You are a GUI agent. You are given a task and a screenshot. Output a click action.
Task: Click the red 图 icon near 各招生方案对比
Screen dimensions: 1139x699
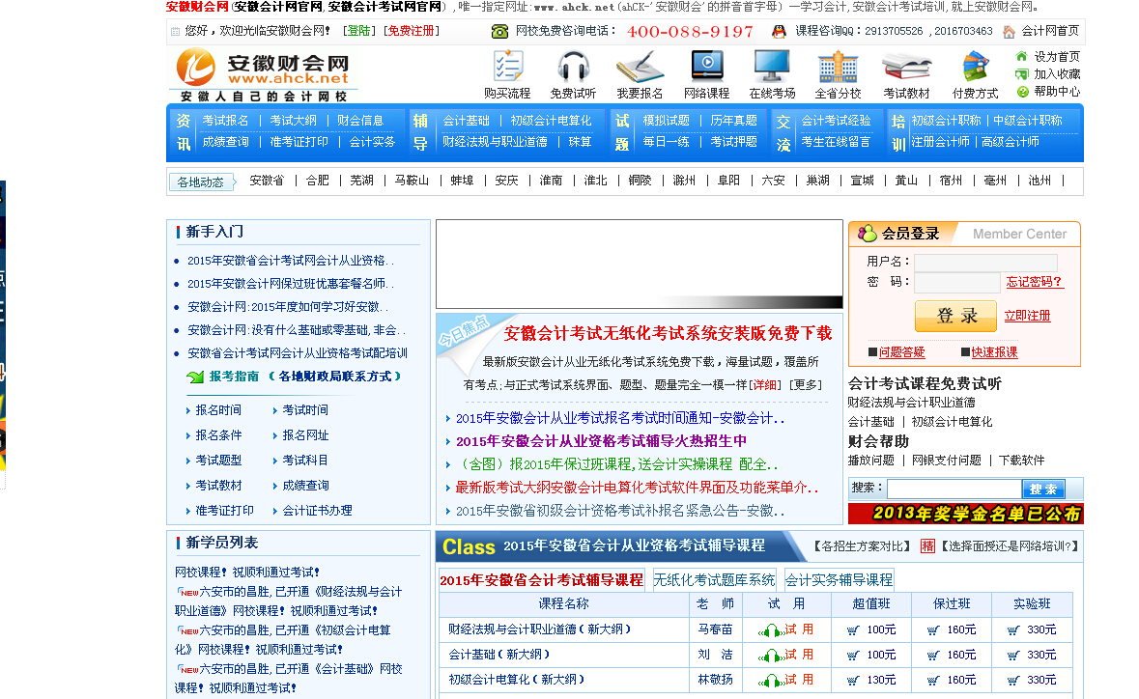pyautogui.click(x=927, y=545)
